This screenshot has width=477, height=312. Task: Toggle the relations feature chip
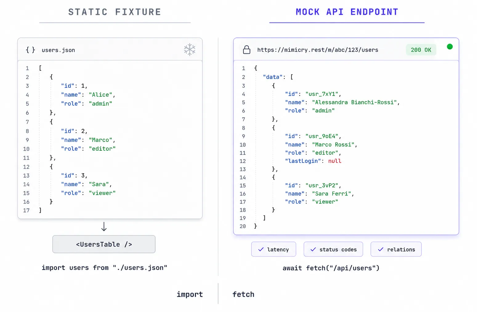(x=396, y=249)
